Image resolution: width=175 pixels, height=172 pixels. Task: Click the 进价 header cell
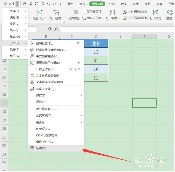96,43
